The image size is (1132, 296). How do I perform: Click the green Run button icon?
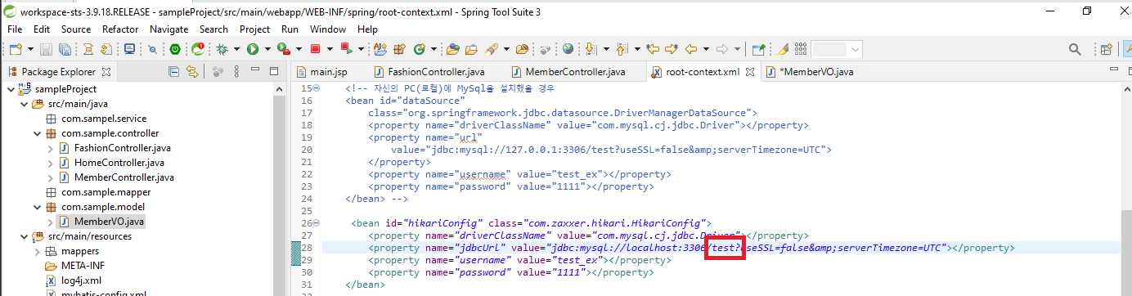[x=253, y=49]
